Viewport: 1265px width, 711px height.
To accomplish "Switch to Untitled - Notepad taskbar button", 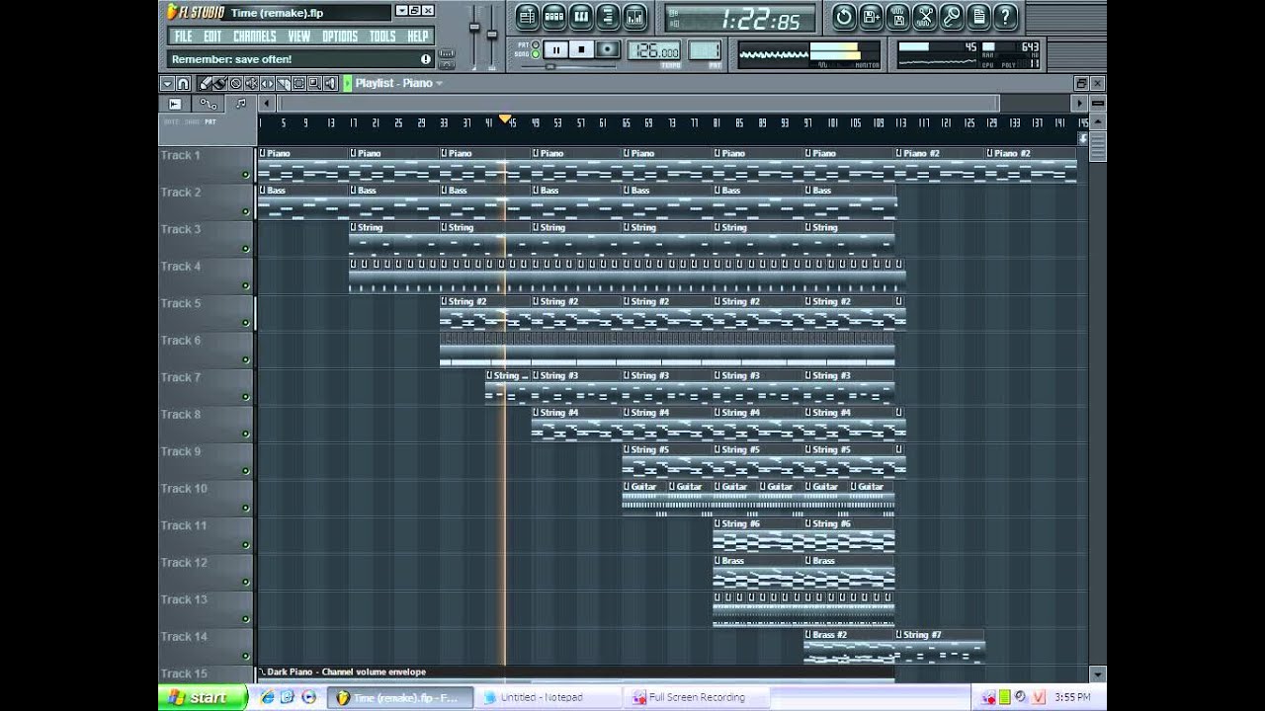I will click(548, 697).
